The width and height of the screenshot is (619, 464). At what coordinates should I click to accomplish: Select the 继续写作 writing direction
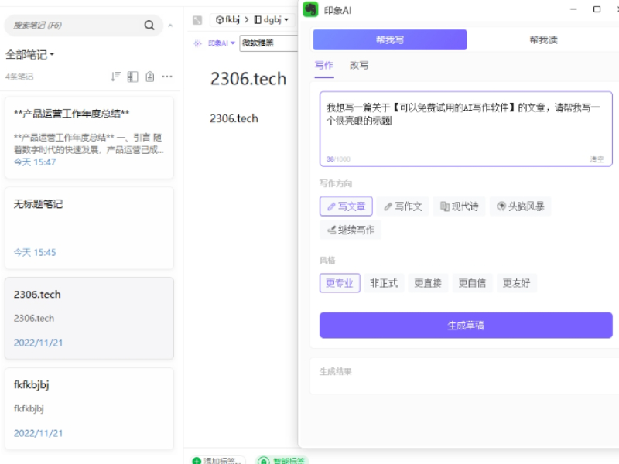351,230
